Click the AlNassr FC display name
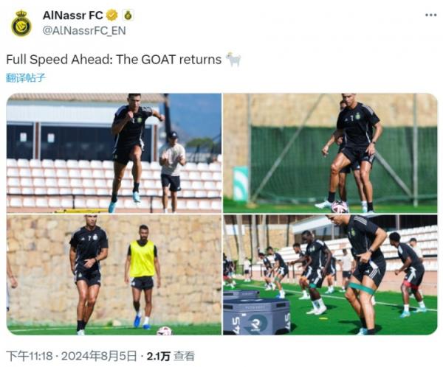 [x=72, y=15]
